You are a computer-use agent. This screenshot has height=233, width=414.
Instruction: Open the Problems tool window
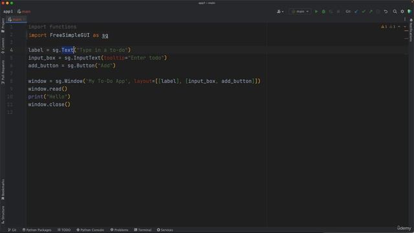click(119, 230)
